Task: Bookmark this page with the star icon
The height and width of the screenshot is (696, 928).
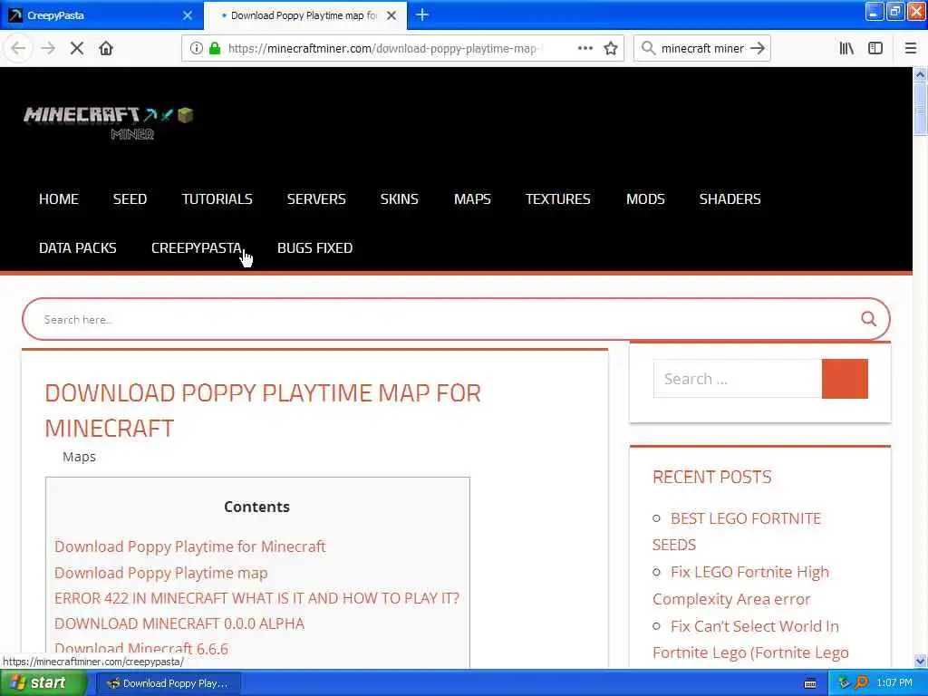Action: click(x=611, y=48)
